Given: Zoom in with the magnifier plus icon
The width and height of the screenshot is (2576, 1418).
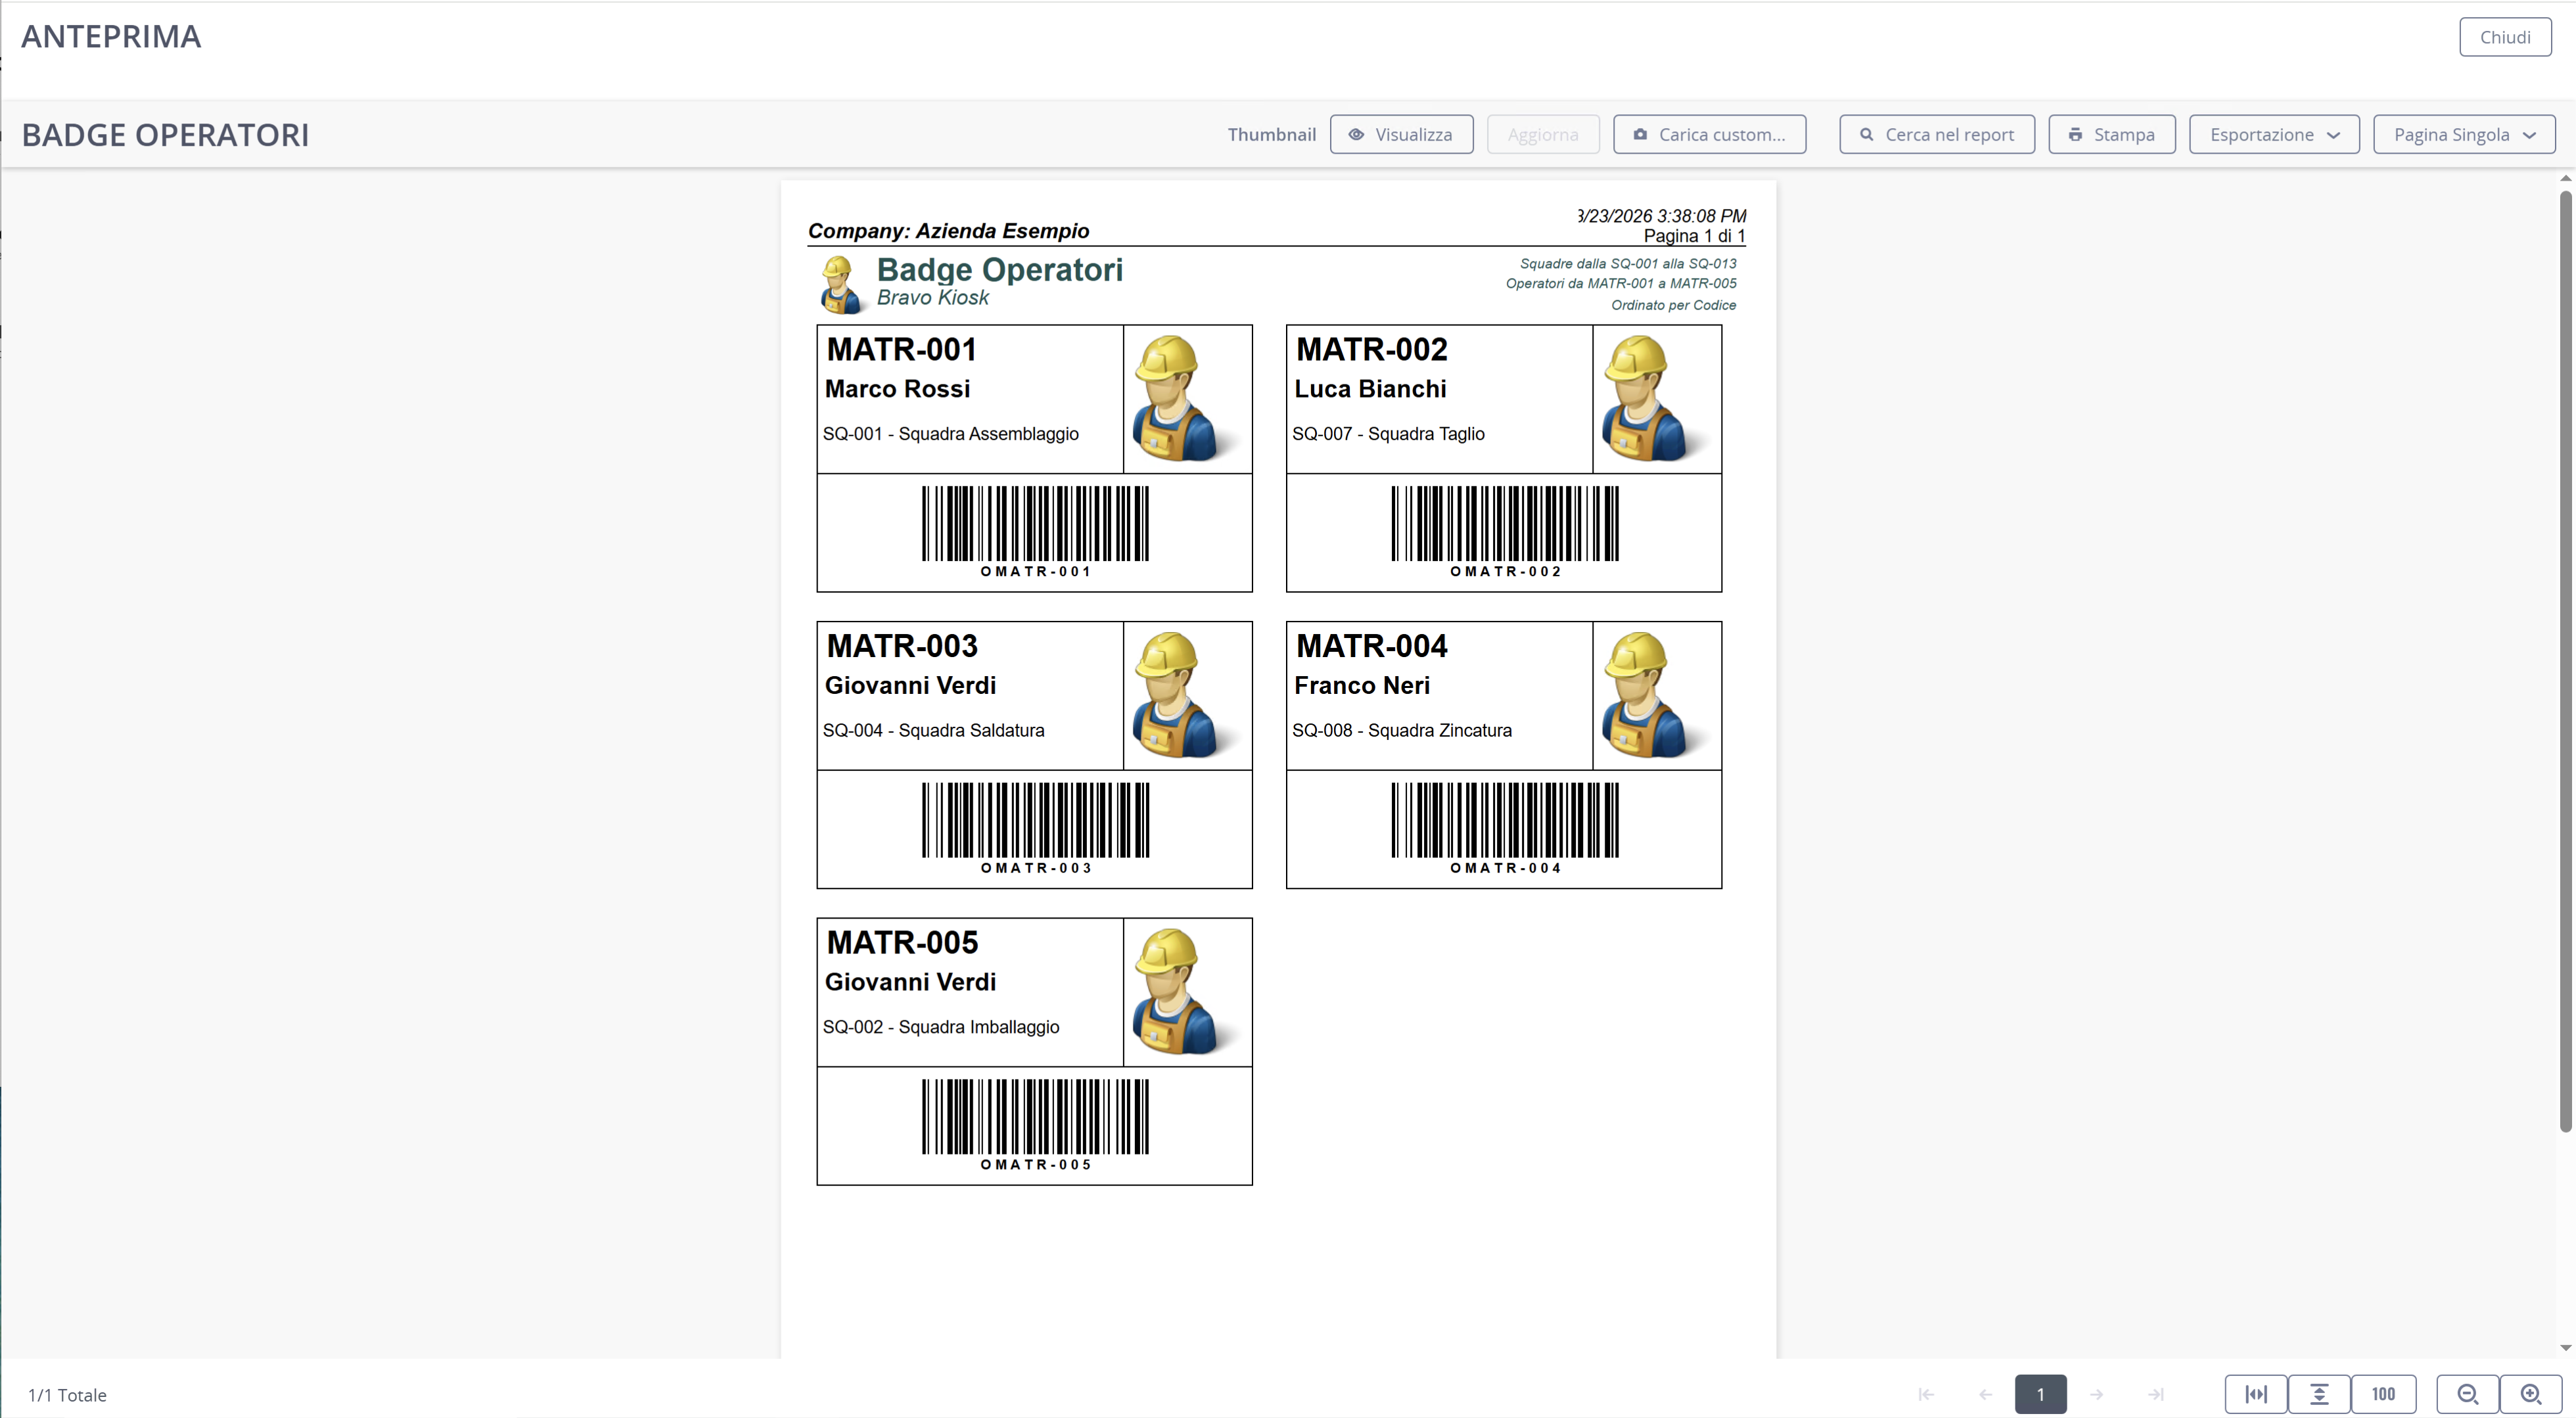Looking at the screenshot, I should pos(2530,1394).
